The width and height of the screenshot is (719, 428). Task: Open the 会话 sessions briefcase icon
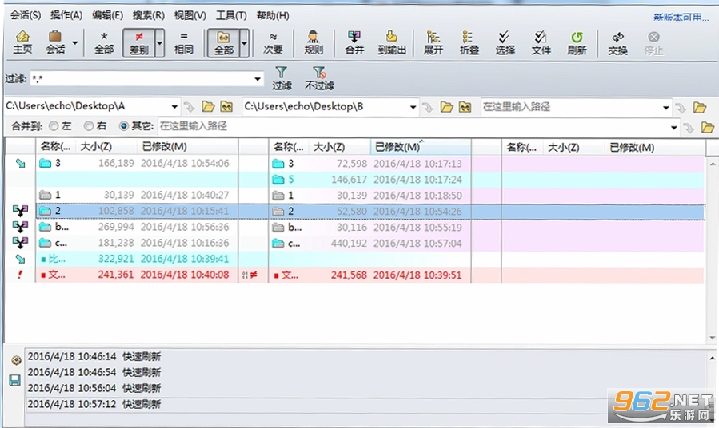[x=55, y=42]
